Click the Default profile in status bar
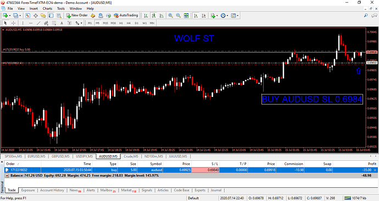The width and height of the screenshot is (379, 201). tap(193, 198)
